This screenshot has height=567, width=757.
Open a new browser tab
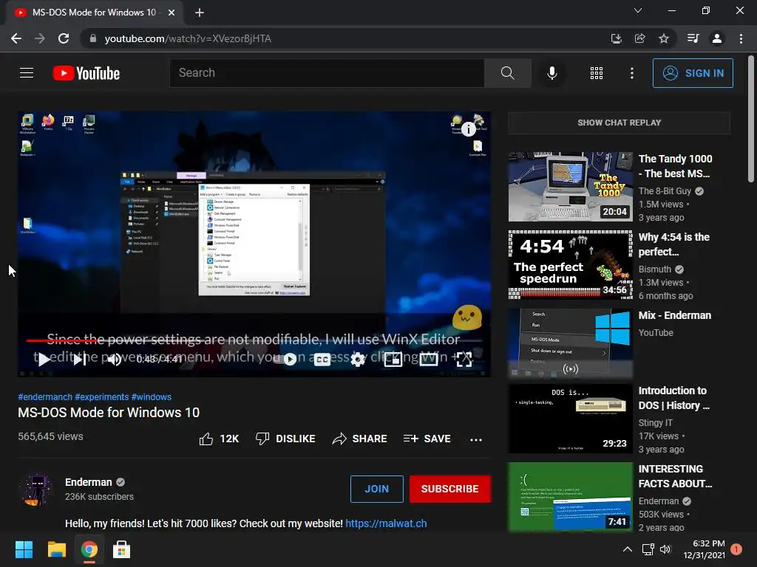200,13
